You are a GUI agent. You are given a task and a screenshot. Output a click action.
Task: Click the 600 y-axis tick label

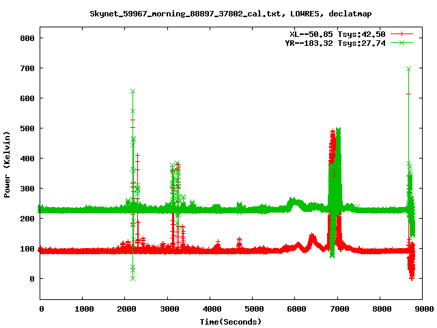(x=27, y=98)
